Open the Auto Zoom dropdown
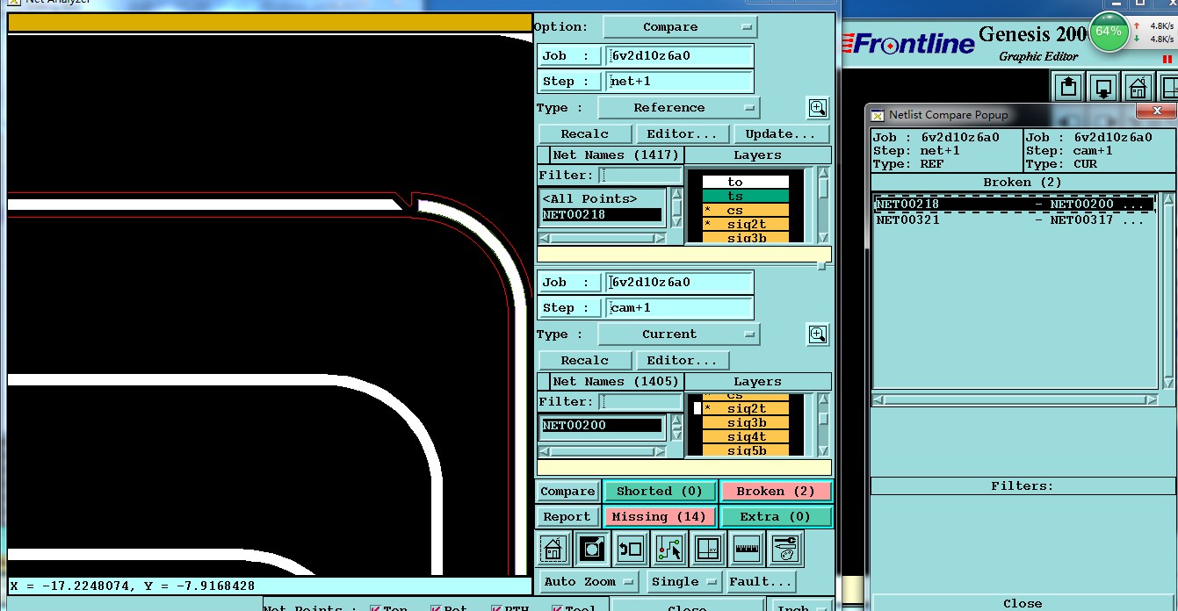This screenshot has width=1178, height=611. (589, 581)
